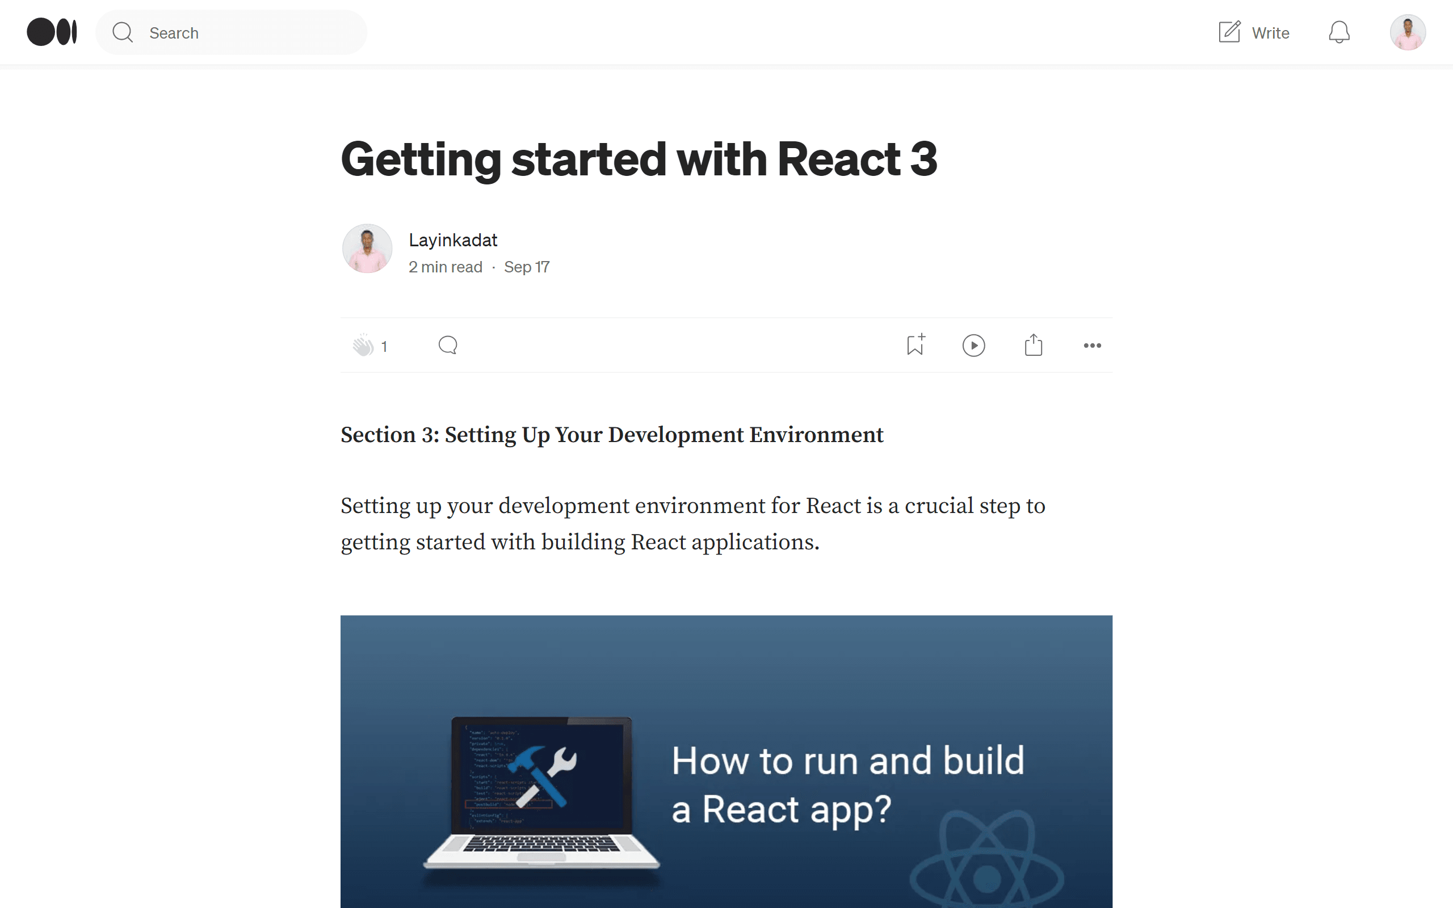Image resolution: width=1453 pixels, height=908 pixels.
Task: Open Layinkadat's author profile
Action: click(x=453, y=239)
